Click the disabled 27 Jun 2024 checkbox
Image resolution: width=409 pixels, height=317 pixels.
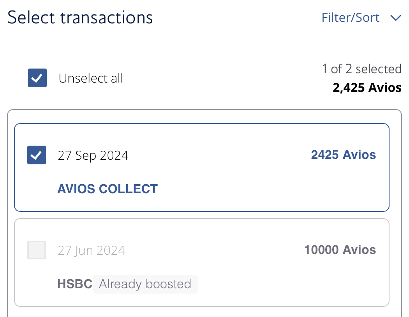(36, 250)
